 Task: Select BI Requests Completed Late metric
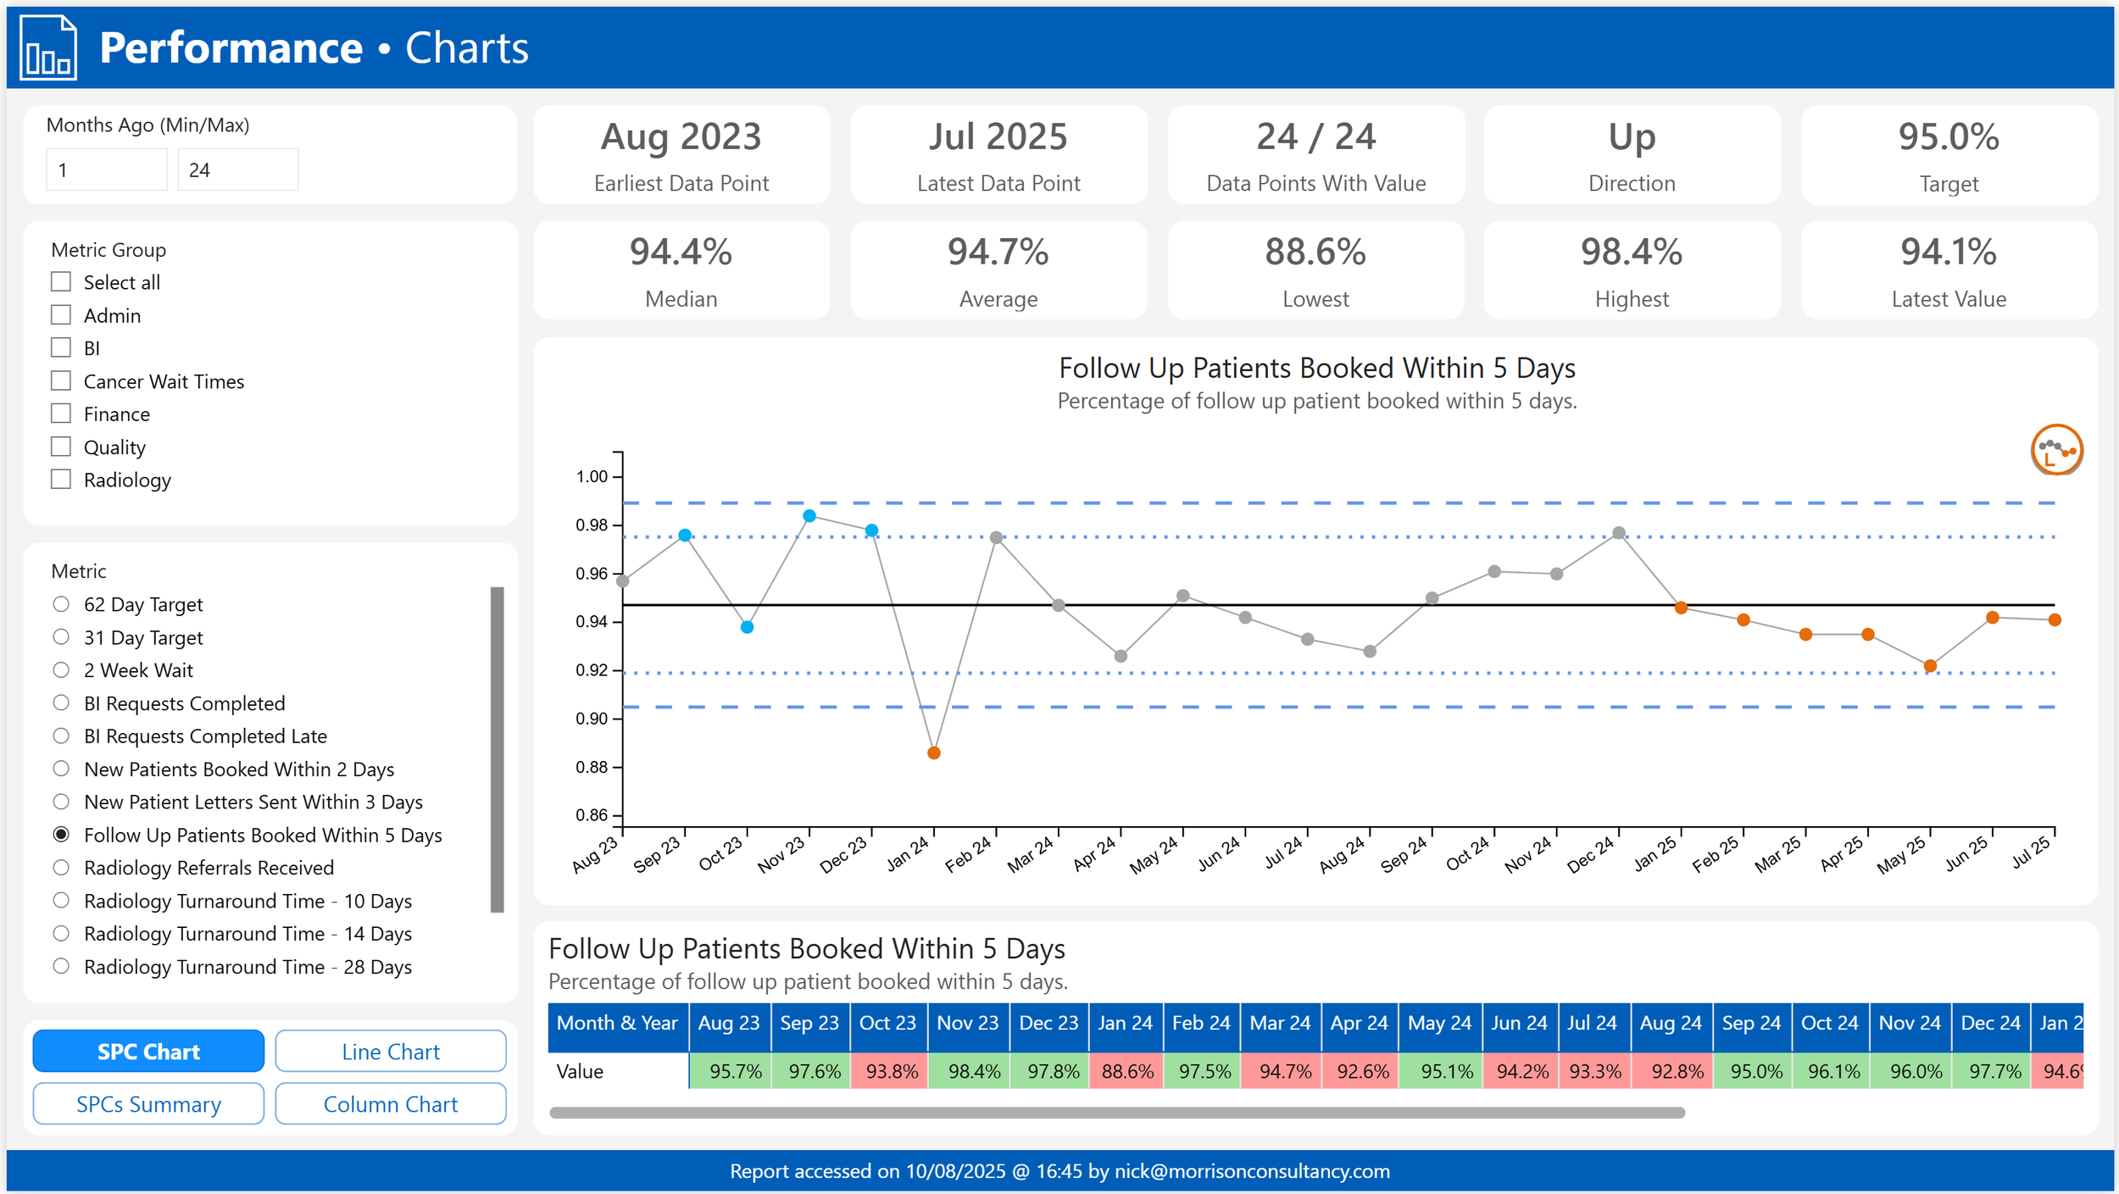click(61, 736)
